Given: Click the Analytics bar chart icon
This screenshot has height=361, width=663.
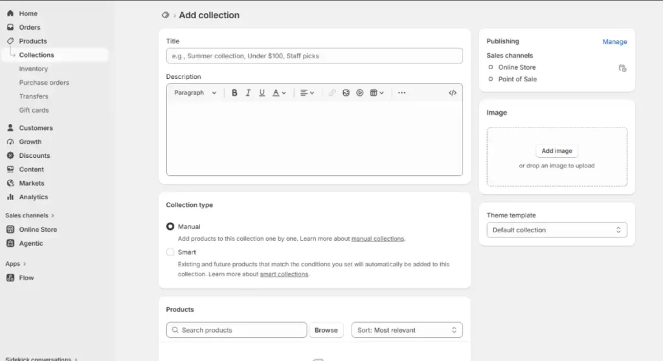Looking at the screenshot, I should [x=10, y=197].
